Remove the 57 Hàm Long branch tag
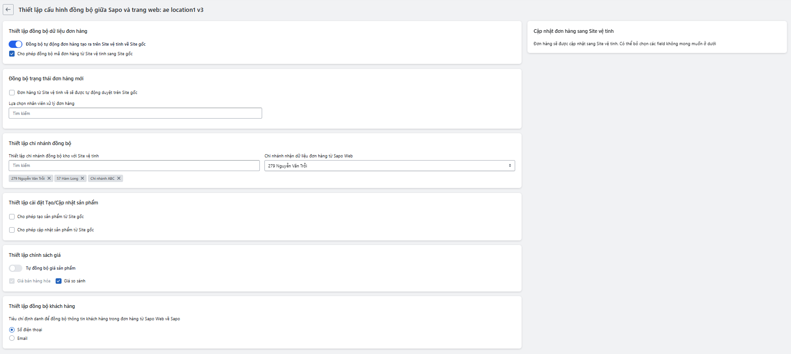The width and height of the screenshot is (791, 354). coord(83,178)
